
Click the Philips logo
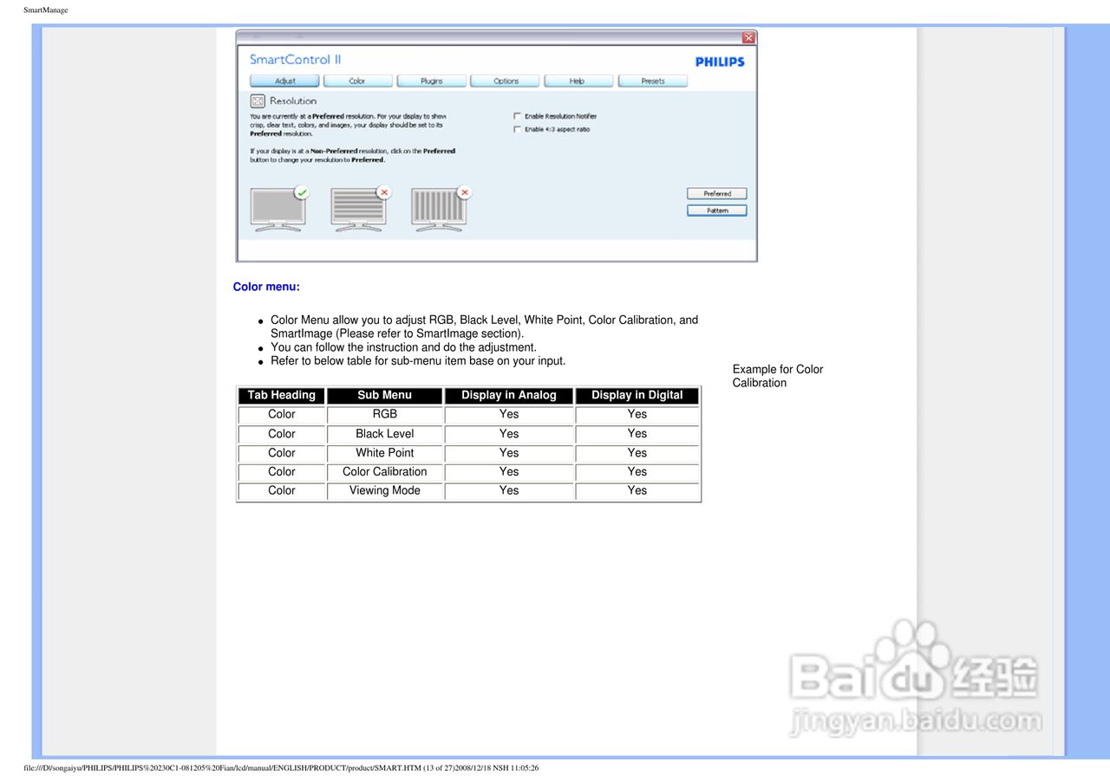(x=720, y=62)
